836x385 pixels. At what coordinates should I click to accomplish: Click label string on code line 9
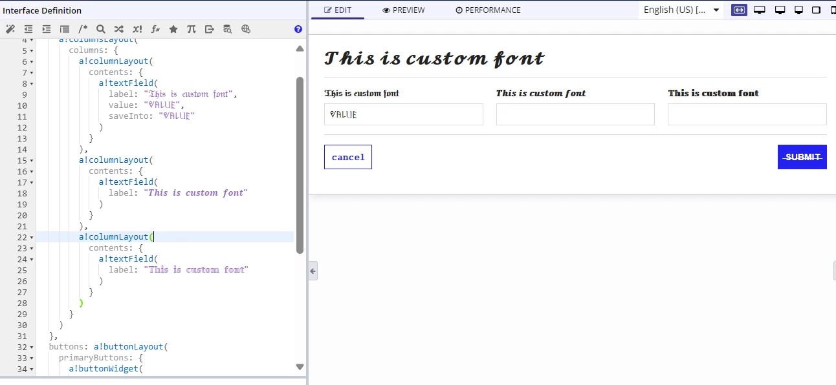[188, 94]
